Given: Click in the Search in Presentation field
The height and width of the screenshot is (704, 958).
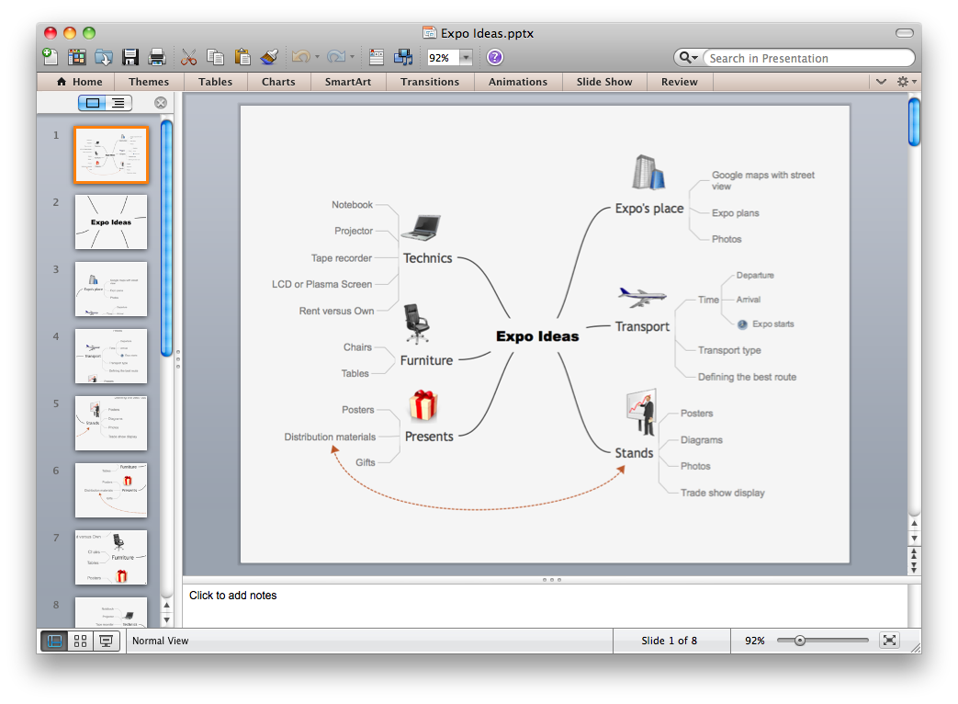Looking at the screenshot, I should click(807, 58).
